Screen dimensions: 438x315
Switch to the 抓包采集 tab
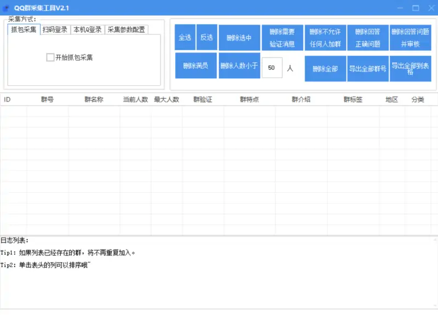click(x=22, y=30)
